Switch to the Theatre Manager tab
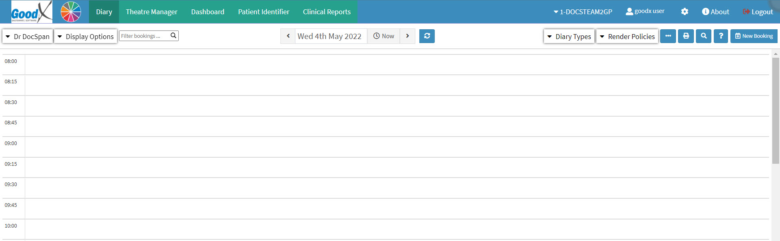 coord(152,12)
